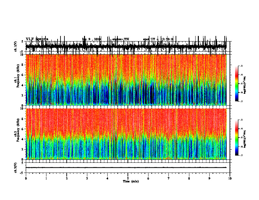Click the '3' tick on the time axis
Screen dimensions: 259x200
[x=87, y=178]
